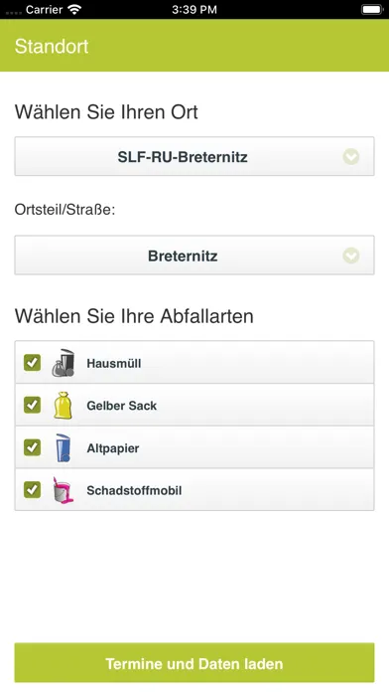Click the blue Altpapier bin icon
Viewport: 389px width, 692px height.
coord(63,447)
